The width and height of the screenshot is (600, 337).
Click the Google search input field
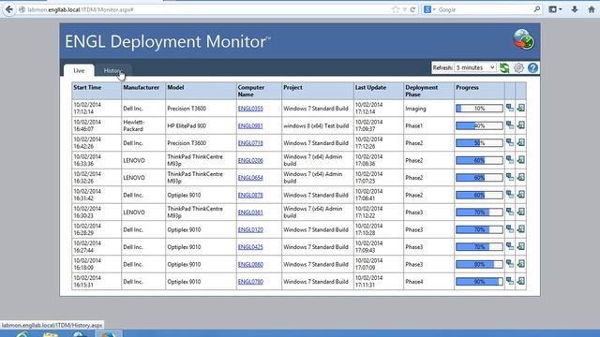(x=484, y=9)
